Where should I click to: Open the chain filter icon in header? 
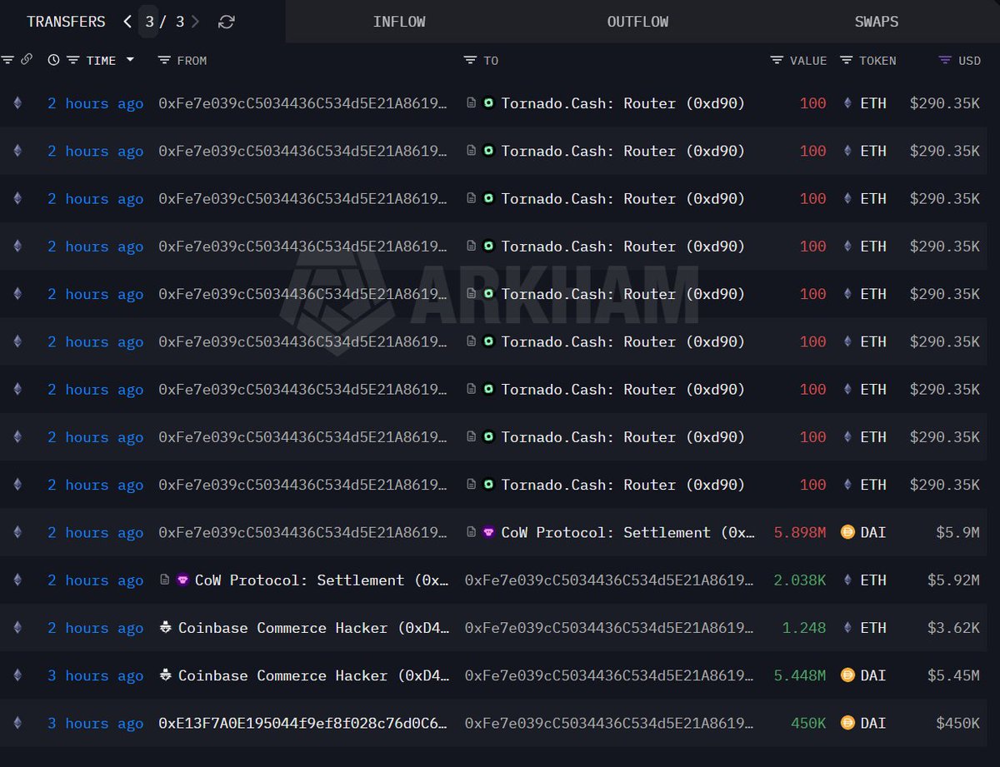8,60
